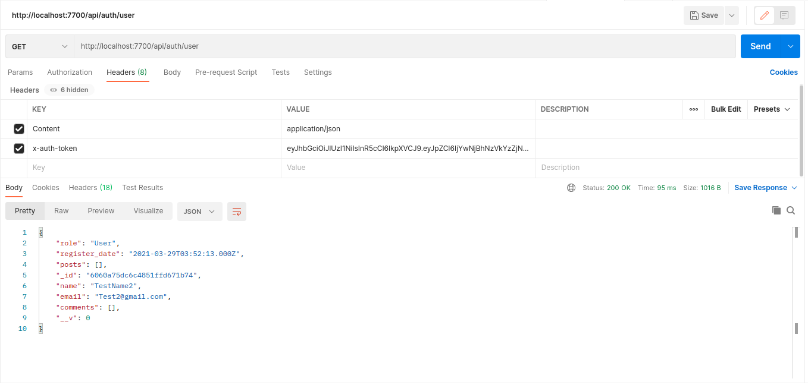Click the empty Description input placeholder
This screenshot has width=808, height=385.
point(666,168)
